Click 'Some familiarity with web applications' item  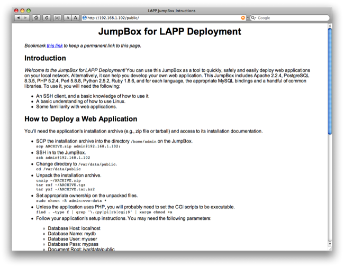click(x=77, y=107)
